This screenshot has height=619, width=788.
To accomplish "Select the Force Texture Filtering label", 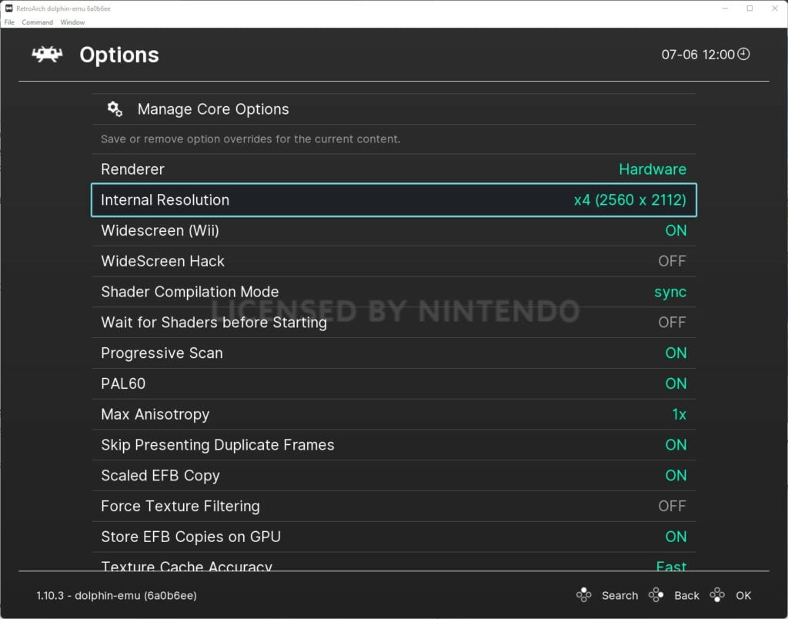I will (180, 507).
